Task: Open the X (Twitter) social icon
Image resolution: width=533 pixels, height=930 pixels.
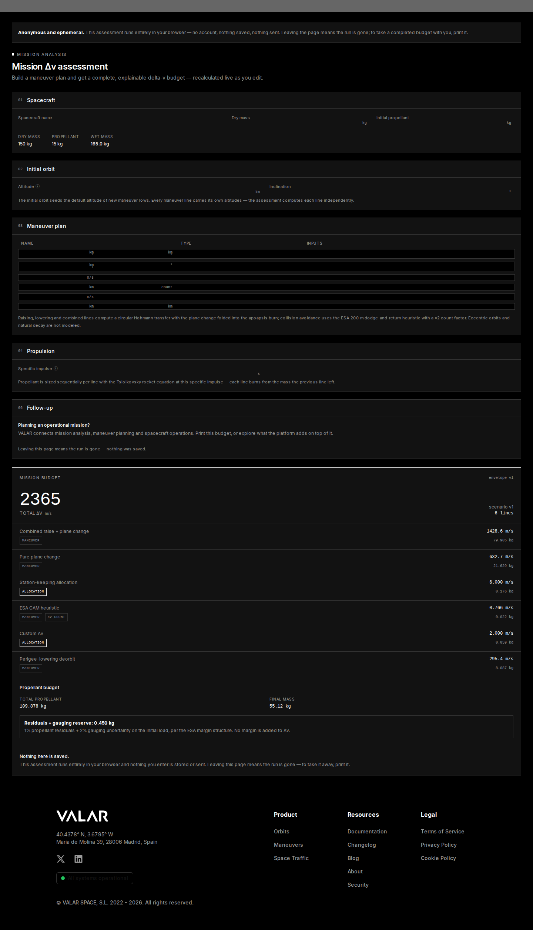Action: [61, 859]
